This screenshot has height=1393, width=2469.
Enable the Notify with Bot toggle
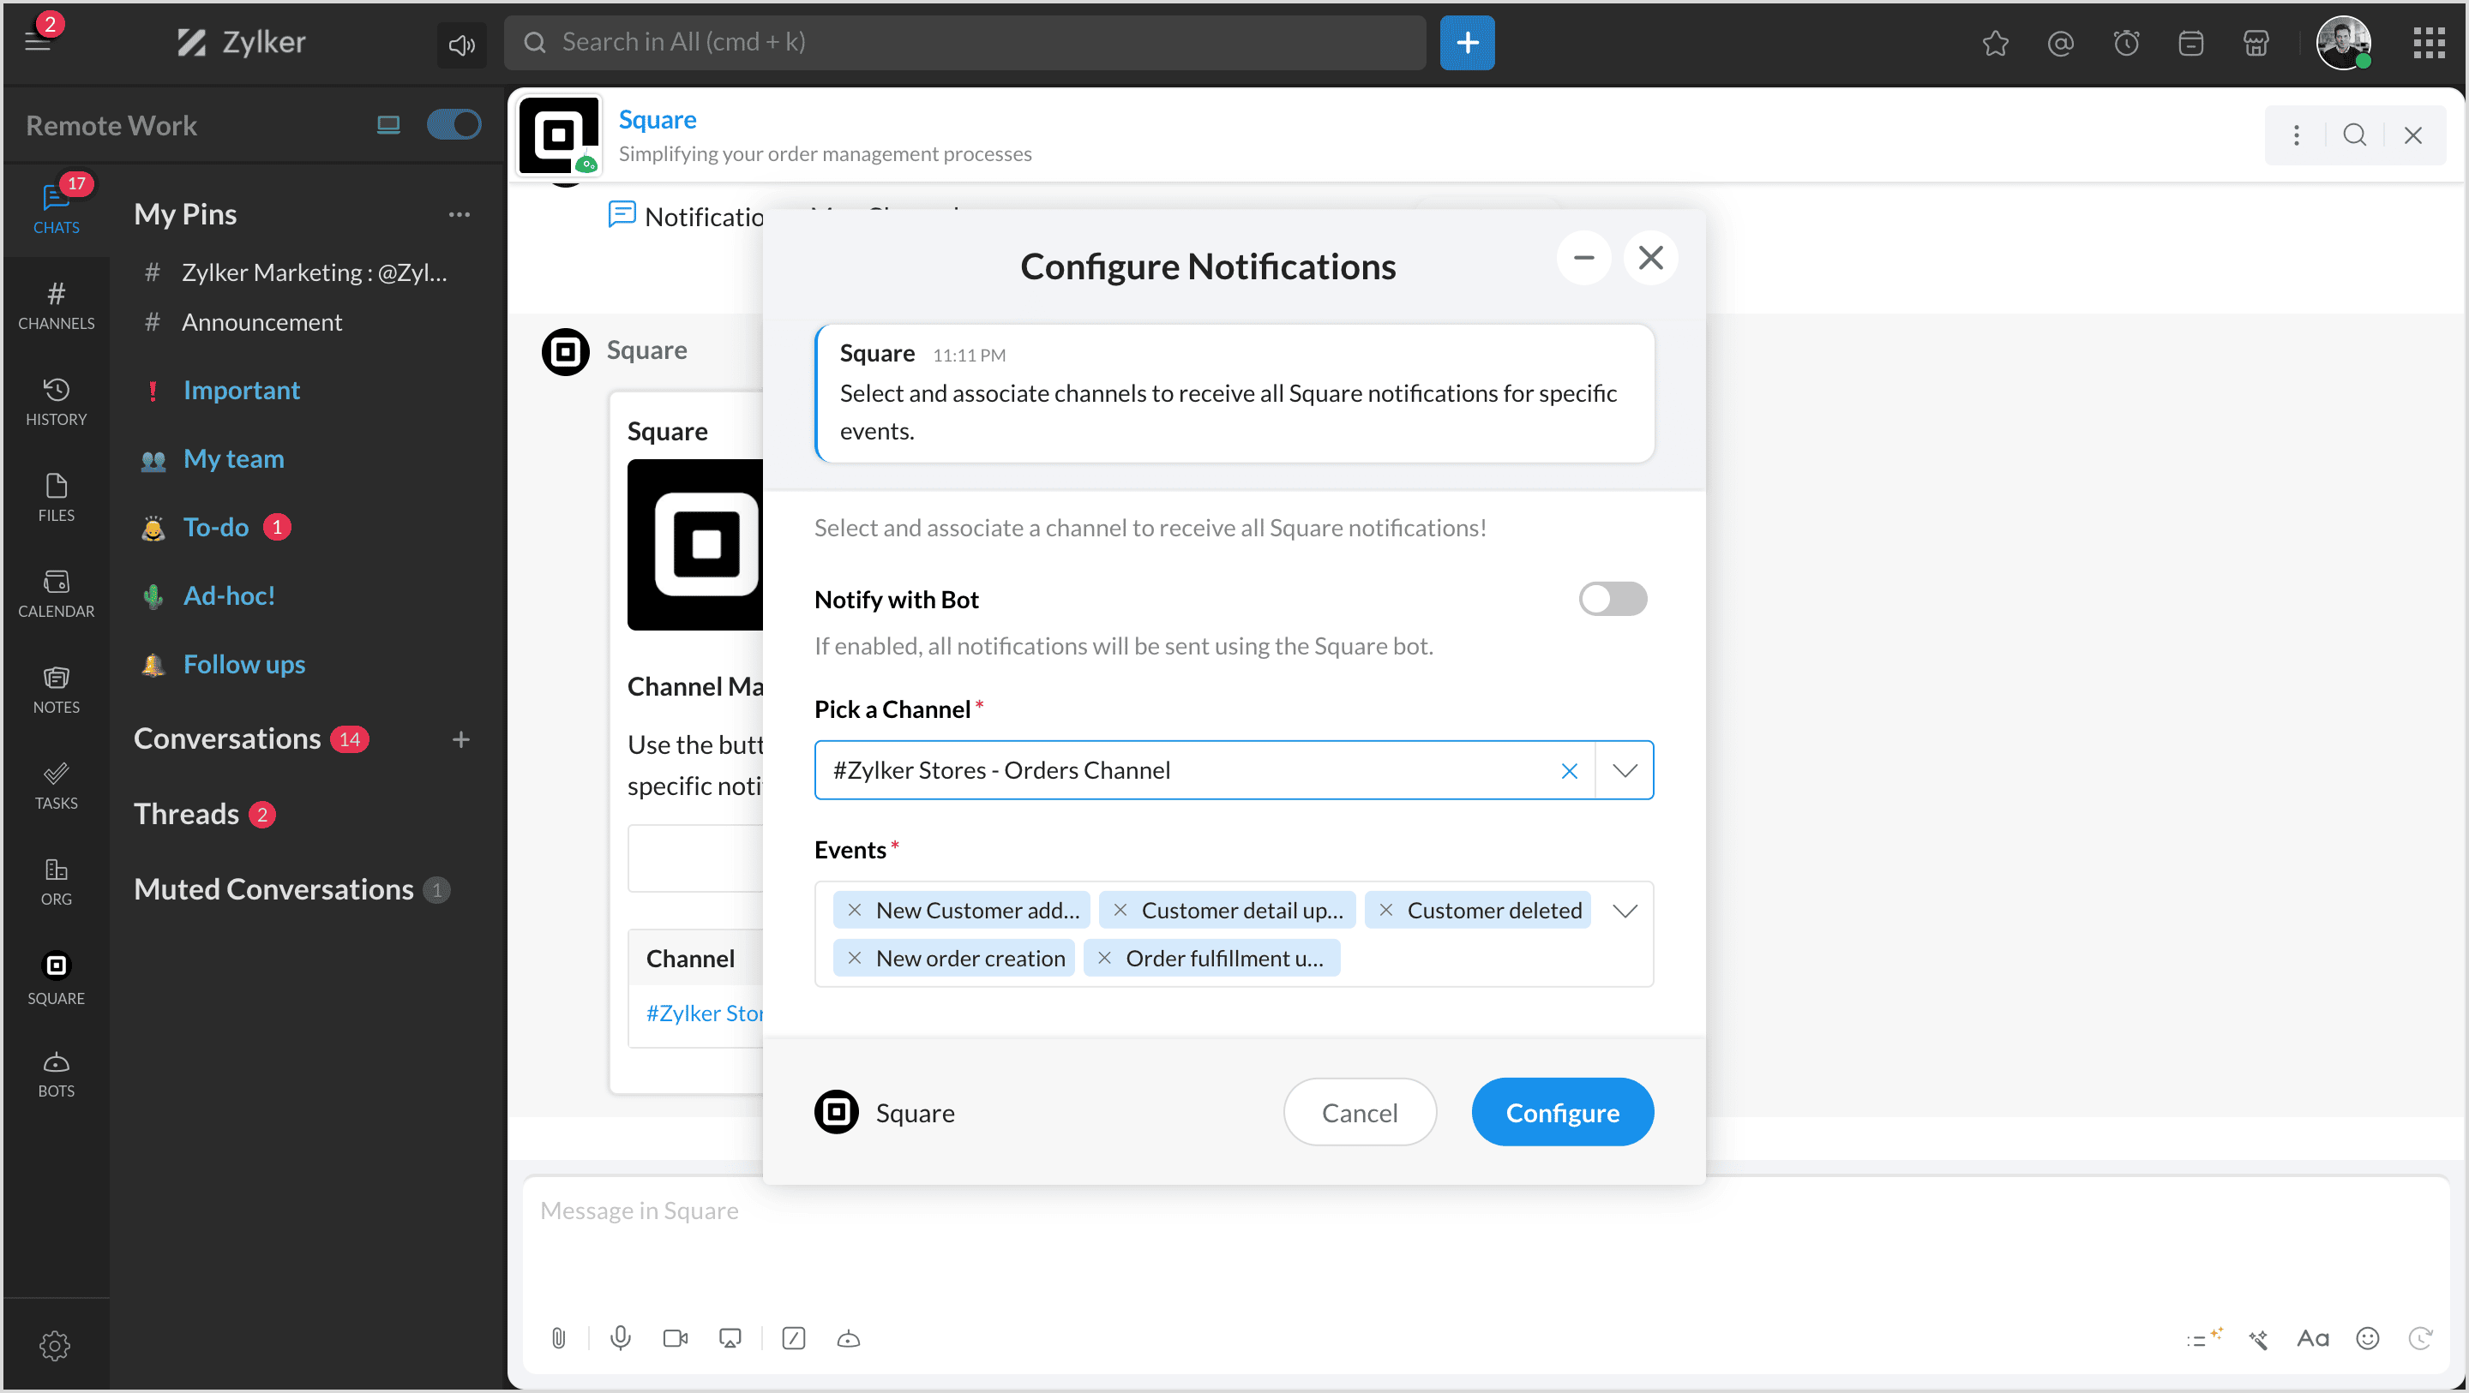[1612, 599]
